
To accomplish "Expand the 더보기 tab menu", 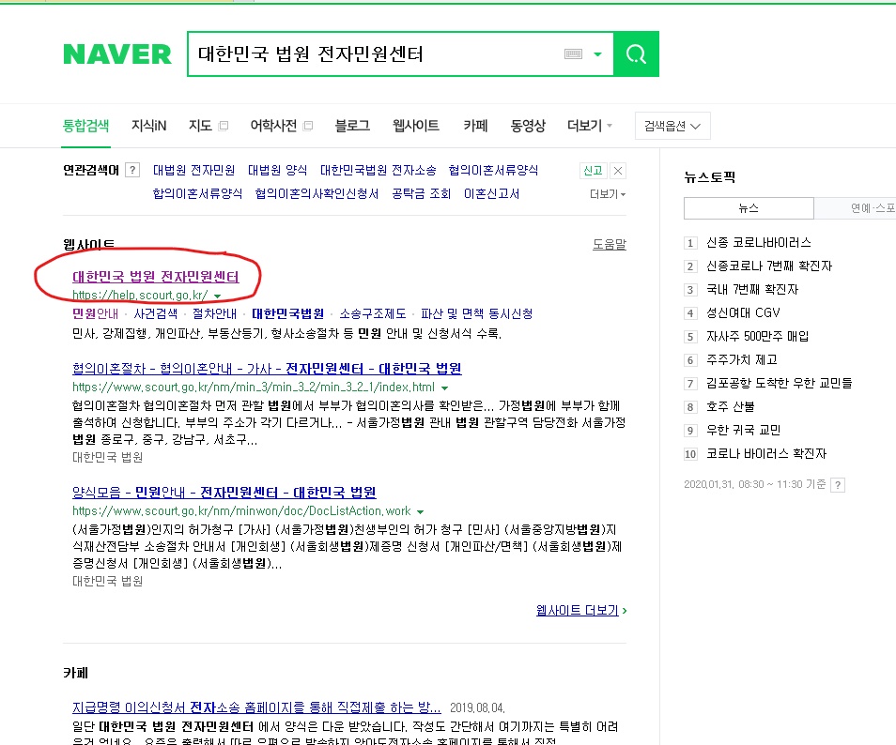I will tap(589, 126).
